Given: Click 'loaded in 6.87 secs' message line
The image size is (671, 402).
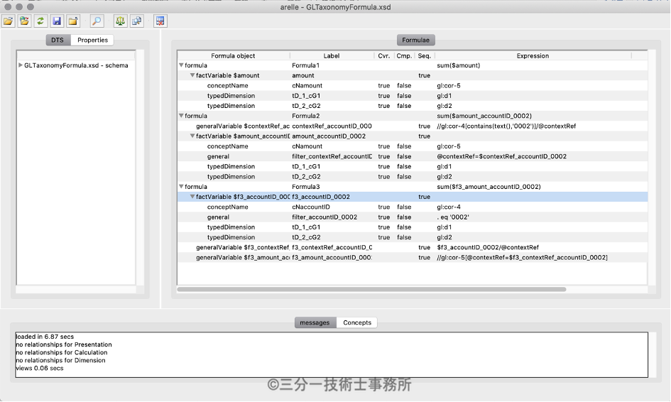Looking at the screenshot, I should click(x=45, y=337).
